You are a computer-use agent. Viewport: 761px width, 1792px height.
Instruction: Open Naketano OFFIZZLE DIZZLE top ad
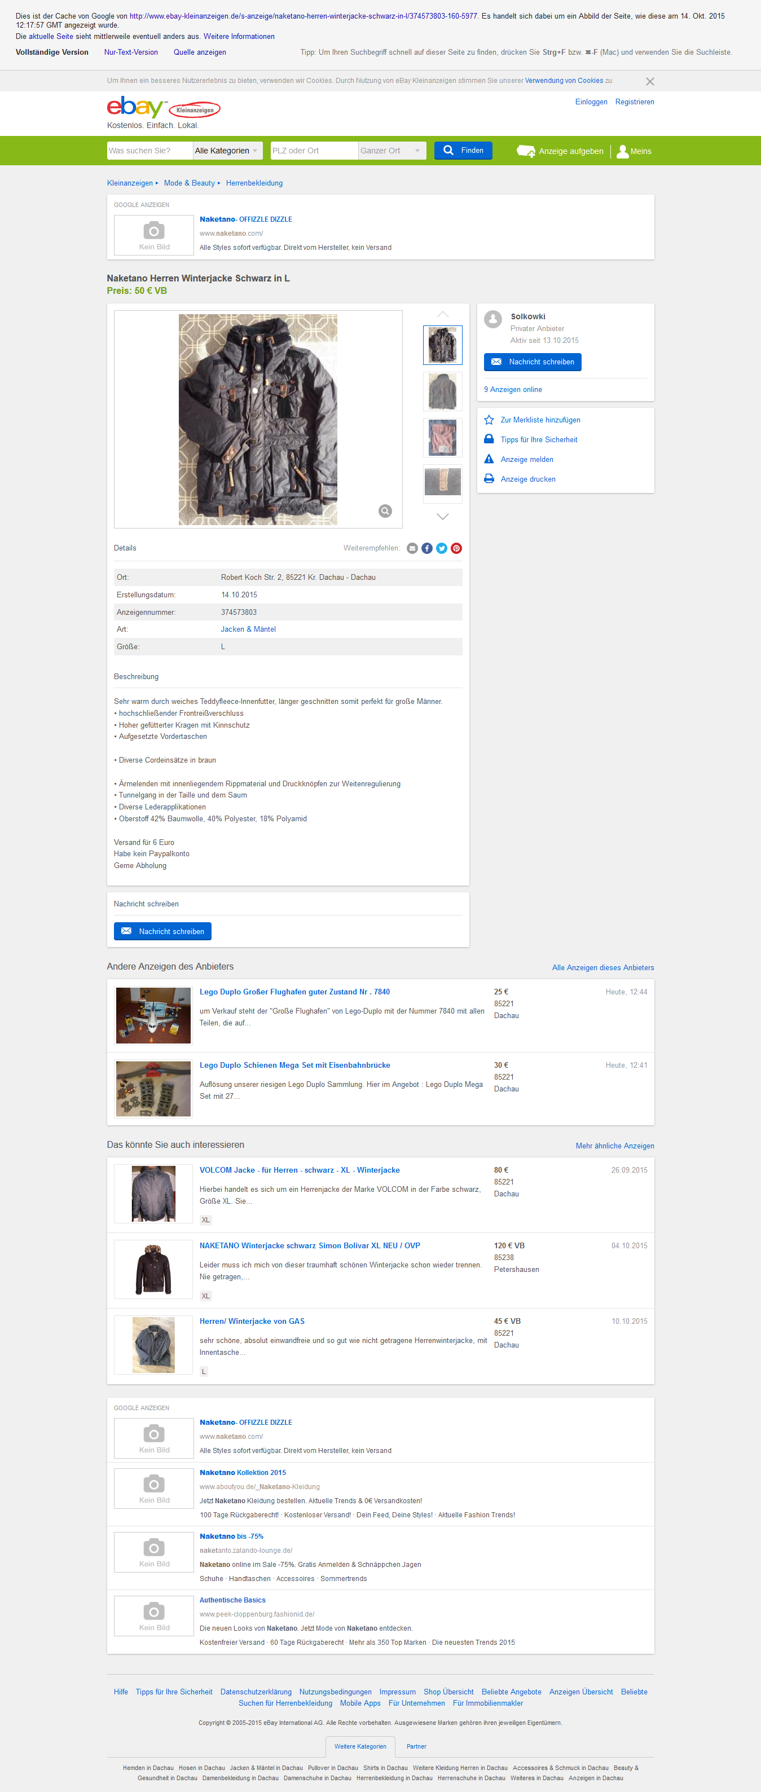coord(245,219)
